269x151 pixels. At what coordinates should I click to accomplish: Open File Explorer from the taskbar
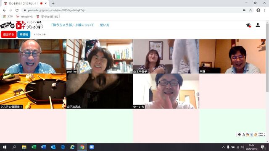coord(24,147)
